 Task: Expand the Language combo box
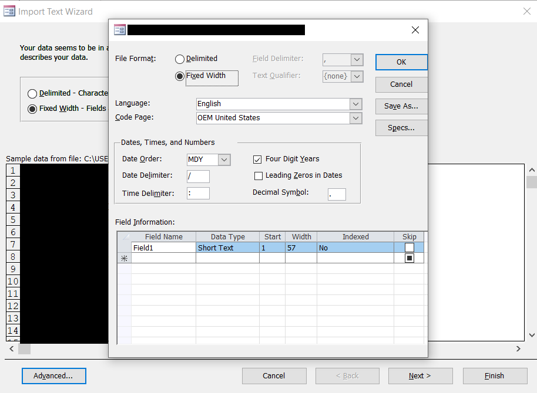[356, 104]
